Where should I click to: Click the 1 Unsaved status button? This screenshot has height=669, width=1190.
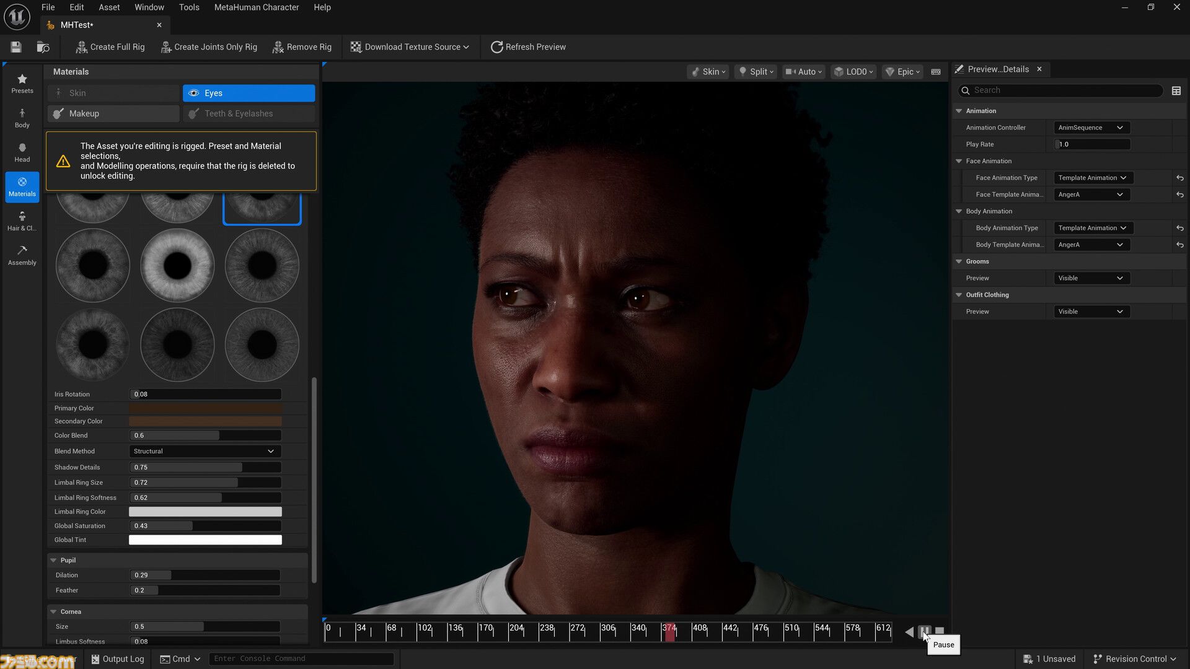point(1049,659)
